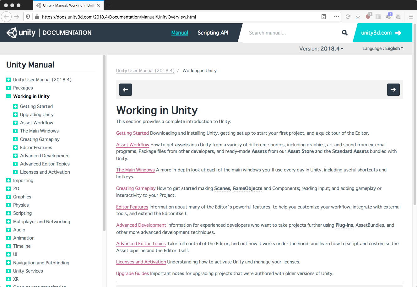Open the Firefox hamburger menu
This screenshot has height=287, width=417.
tap(411, 17)
